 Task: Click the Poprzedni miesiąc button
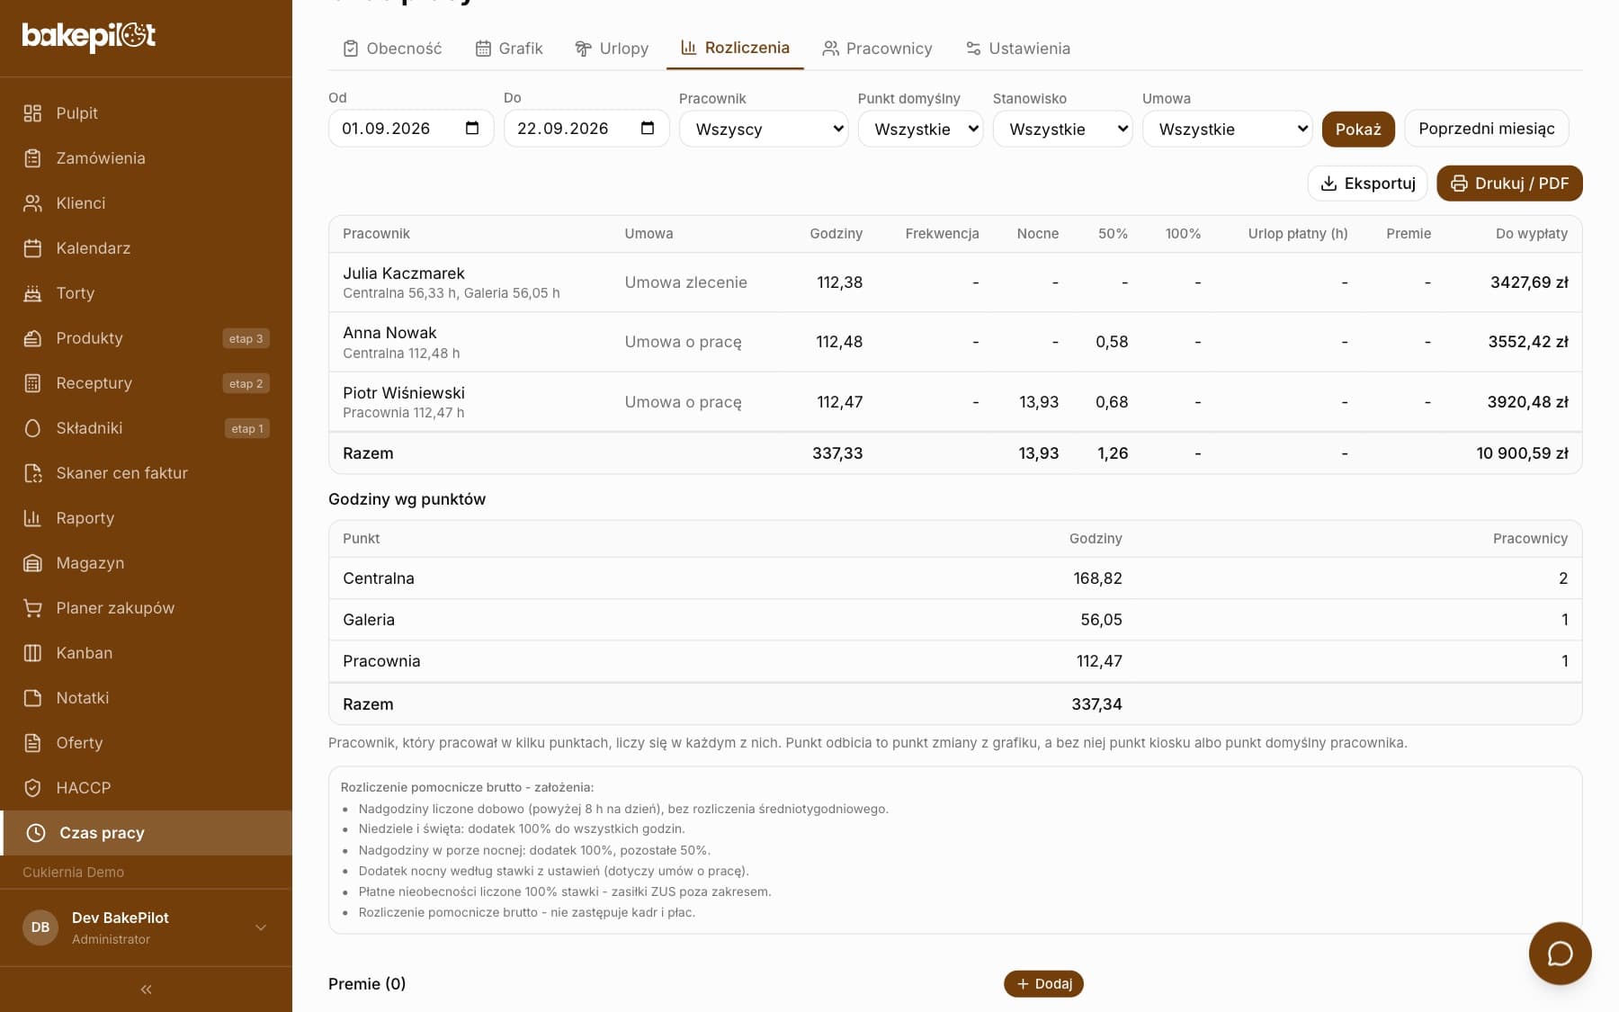pos(1487,129)
